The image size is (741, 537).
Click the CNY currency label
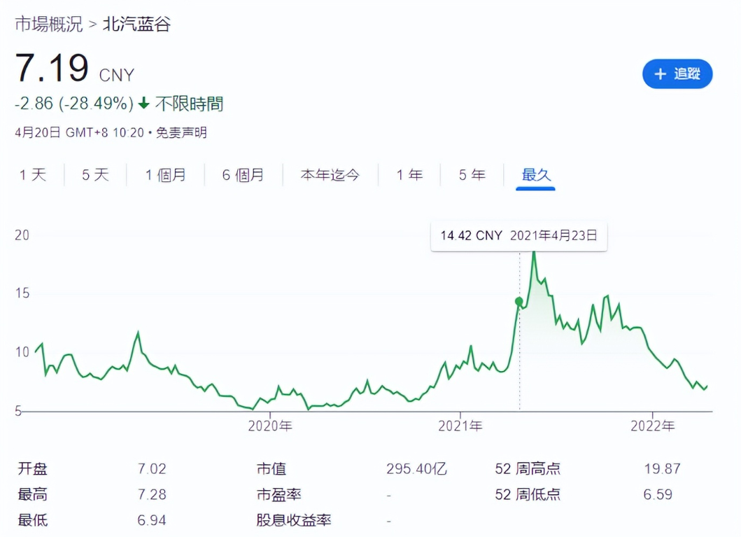pyautogui.click(x=117, y=75)
